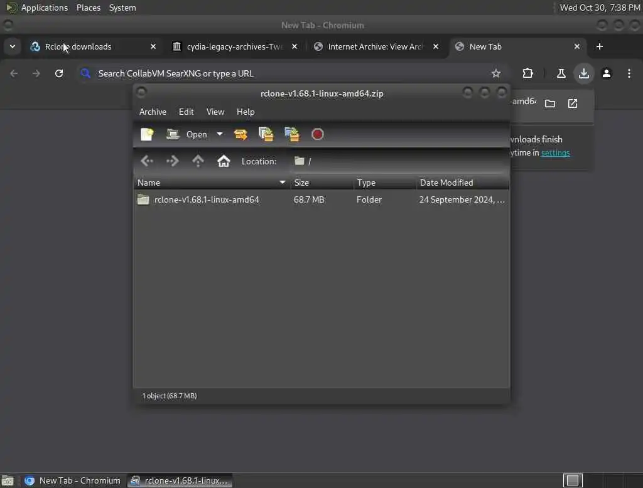This screenshot has height=488, width=643.
Task: Click the 24 September 2024 date cell
Action: point(462,199)
